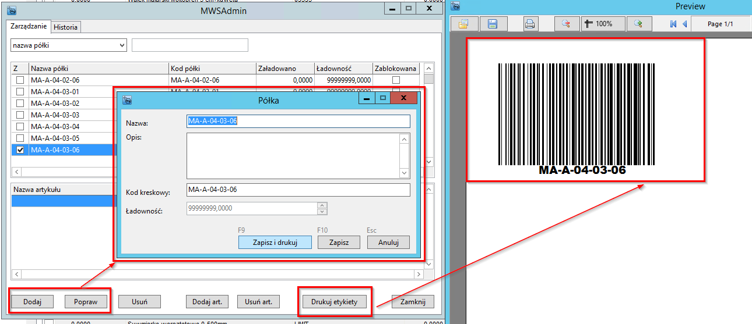The height and width of the screenshot is (324, 752).
Task: Check the box for row MA-A-04-03-03
Action: coord(20,115)
